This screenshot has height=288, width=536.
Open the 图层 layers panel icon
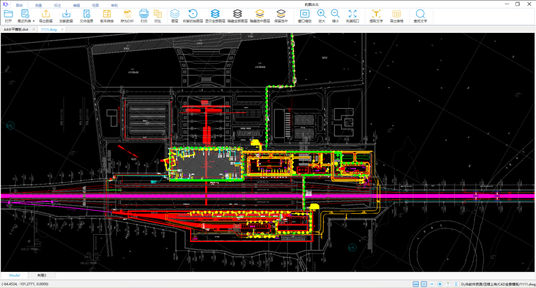(175, 14)
